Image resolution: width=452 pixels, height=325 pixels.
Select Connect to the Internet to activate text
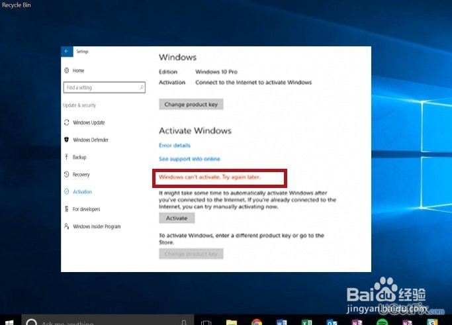[253, 83]
